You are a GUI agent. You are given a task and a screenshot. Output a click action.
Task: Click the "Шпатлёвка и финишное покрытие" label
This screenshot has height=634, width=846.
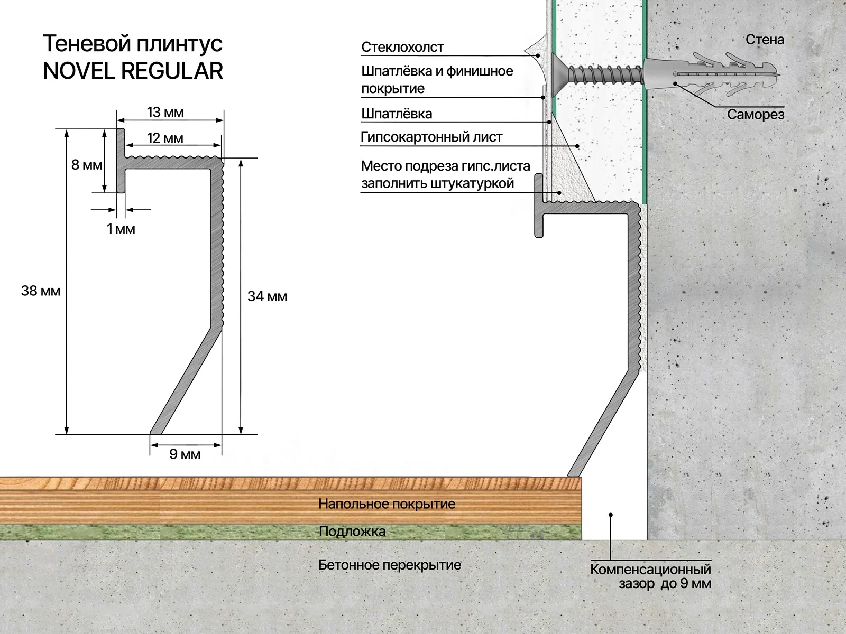pos(437,79)
